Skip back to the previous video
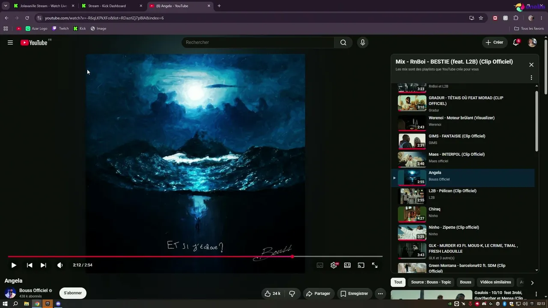This screenshot has width=548, height=308. coord(30,265)
